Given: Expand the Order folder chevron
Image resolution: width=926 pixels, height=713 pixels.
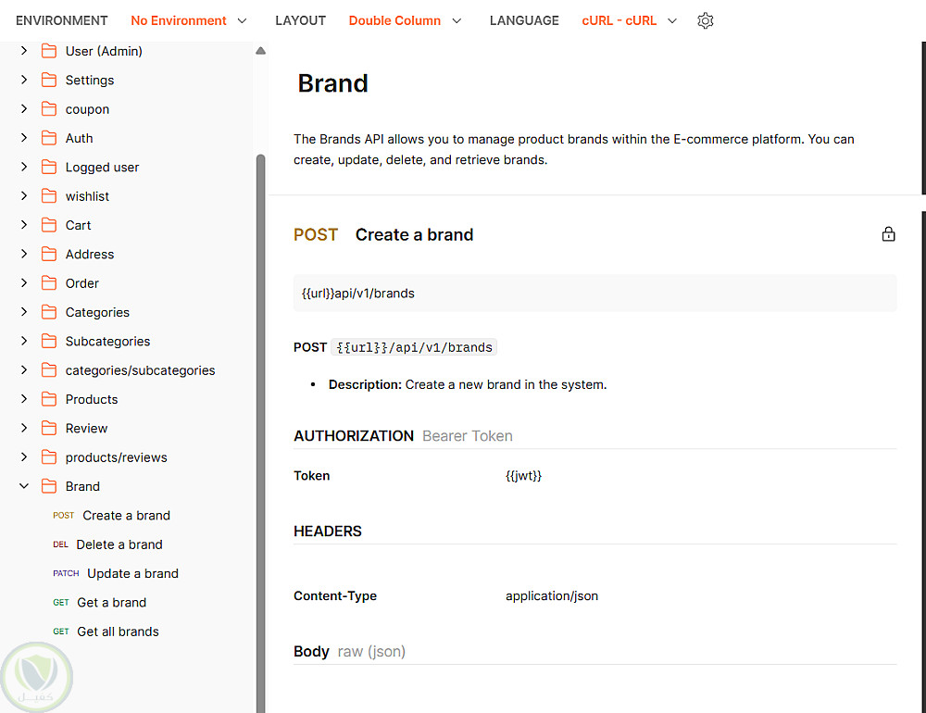Looking at the screenshot, I should pyautogui.click(x=24, y=283).
